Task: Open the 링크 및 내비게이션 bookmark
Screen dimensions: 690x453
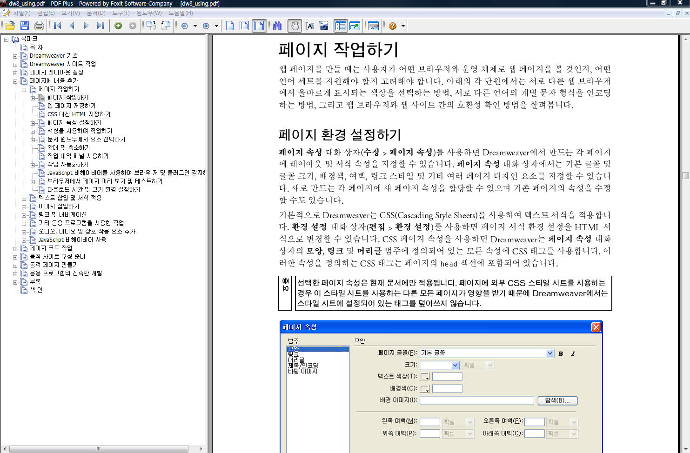Action: click(62, 214)
